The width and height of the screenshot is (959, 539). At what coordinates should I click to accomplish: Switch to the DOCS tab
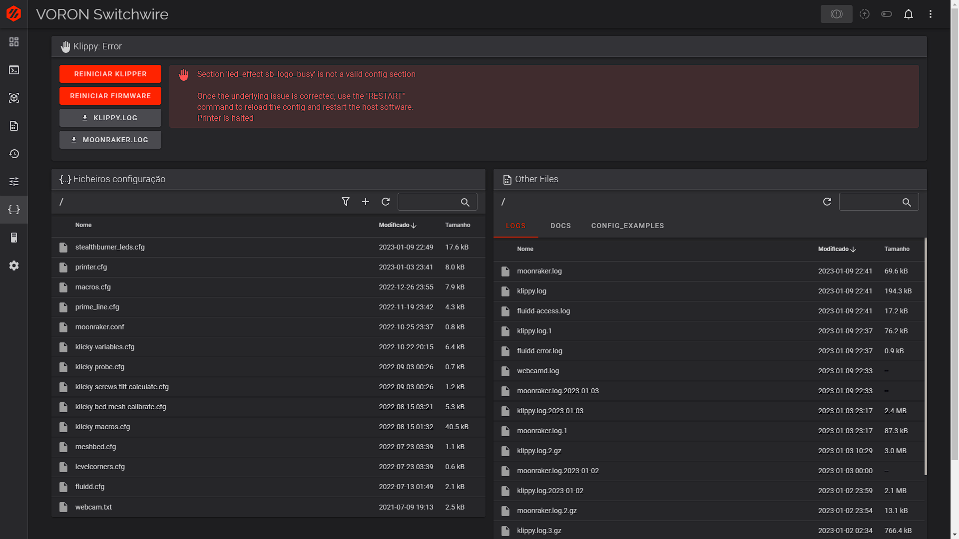[560, 226]
